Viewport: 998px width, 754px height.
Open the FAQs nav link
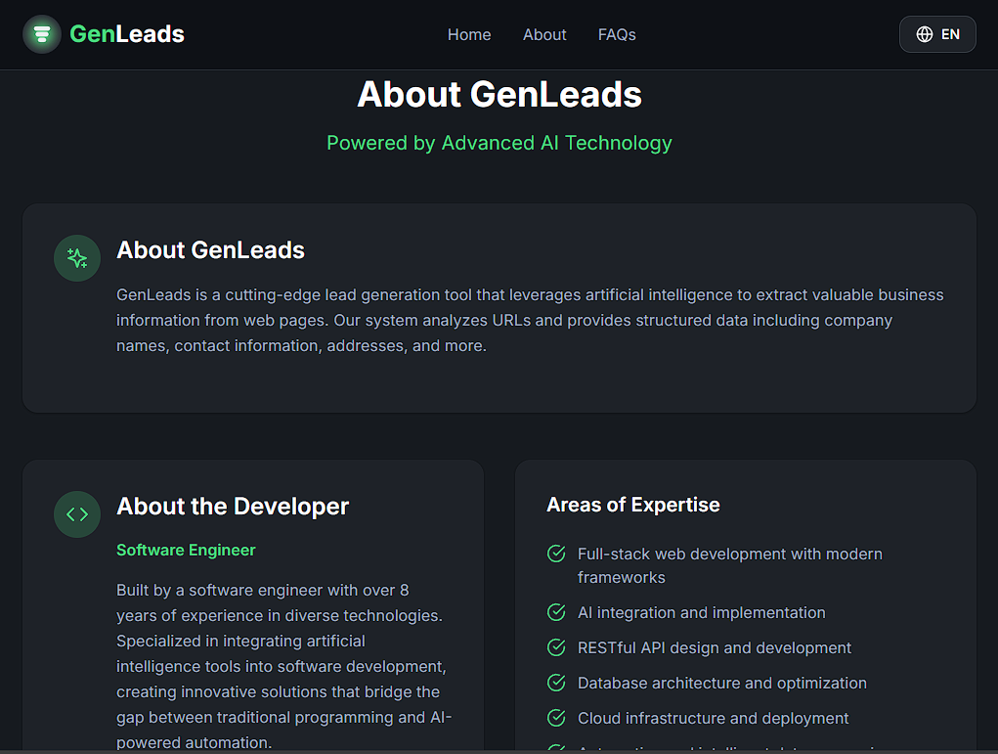point(617,34)
